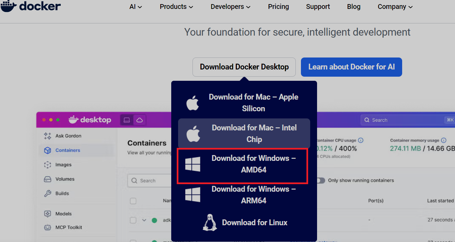Click the Last started column header
This screenshot has height=242, width=455.
coord(441,201)
